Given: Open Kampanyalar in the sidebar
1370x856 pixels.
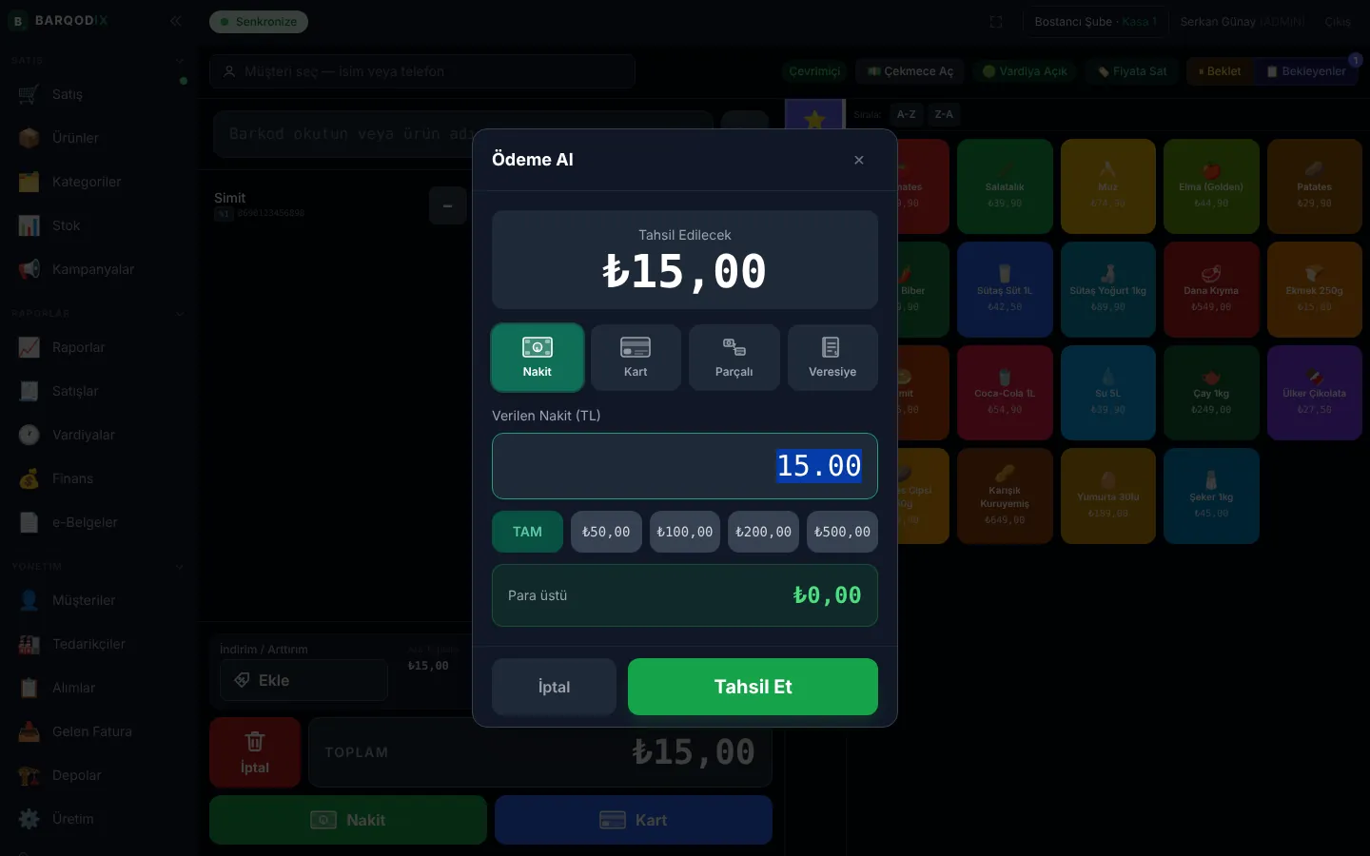Looking at the screenshot, I should pos(99,269).
